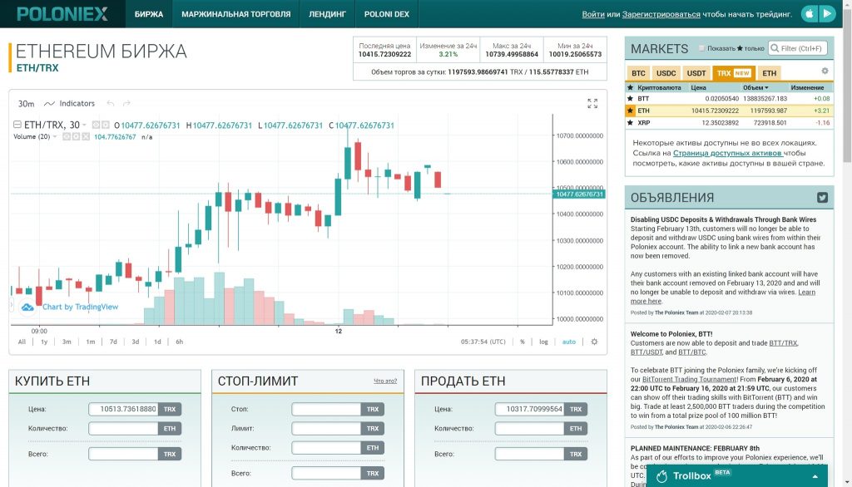Switch to USDC markets tab

click(666, 73)
